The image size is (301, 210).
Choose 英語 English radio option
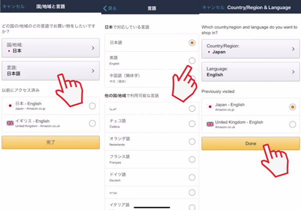(x=192, y=60)
